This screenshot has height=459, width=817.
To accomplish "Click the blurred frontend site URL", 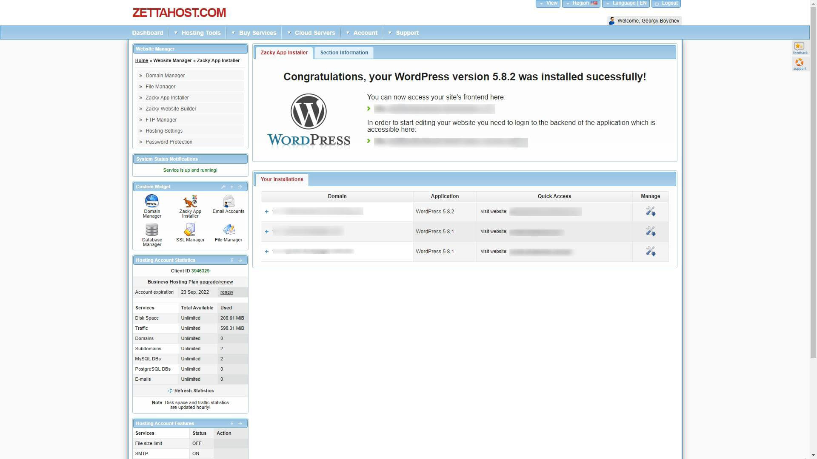I will coord(434,109).
